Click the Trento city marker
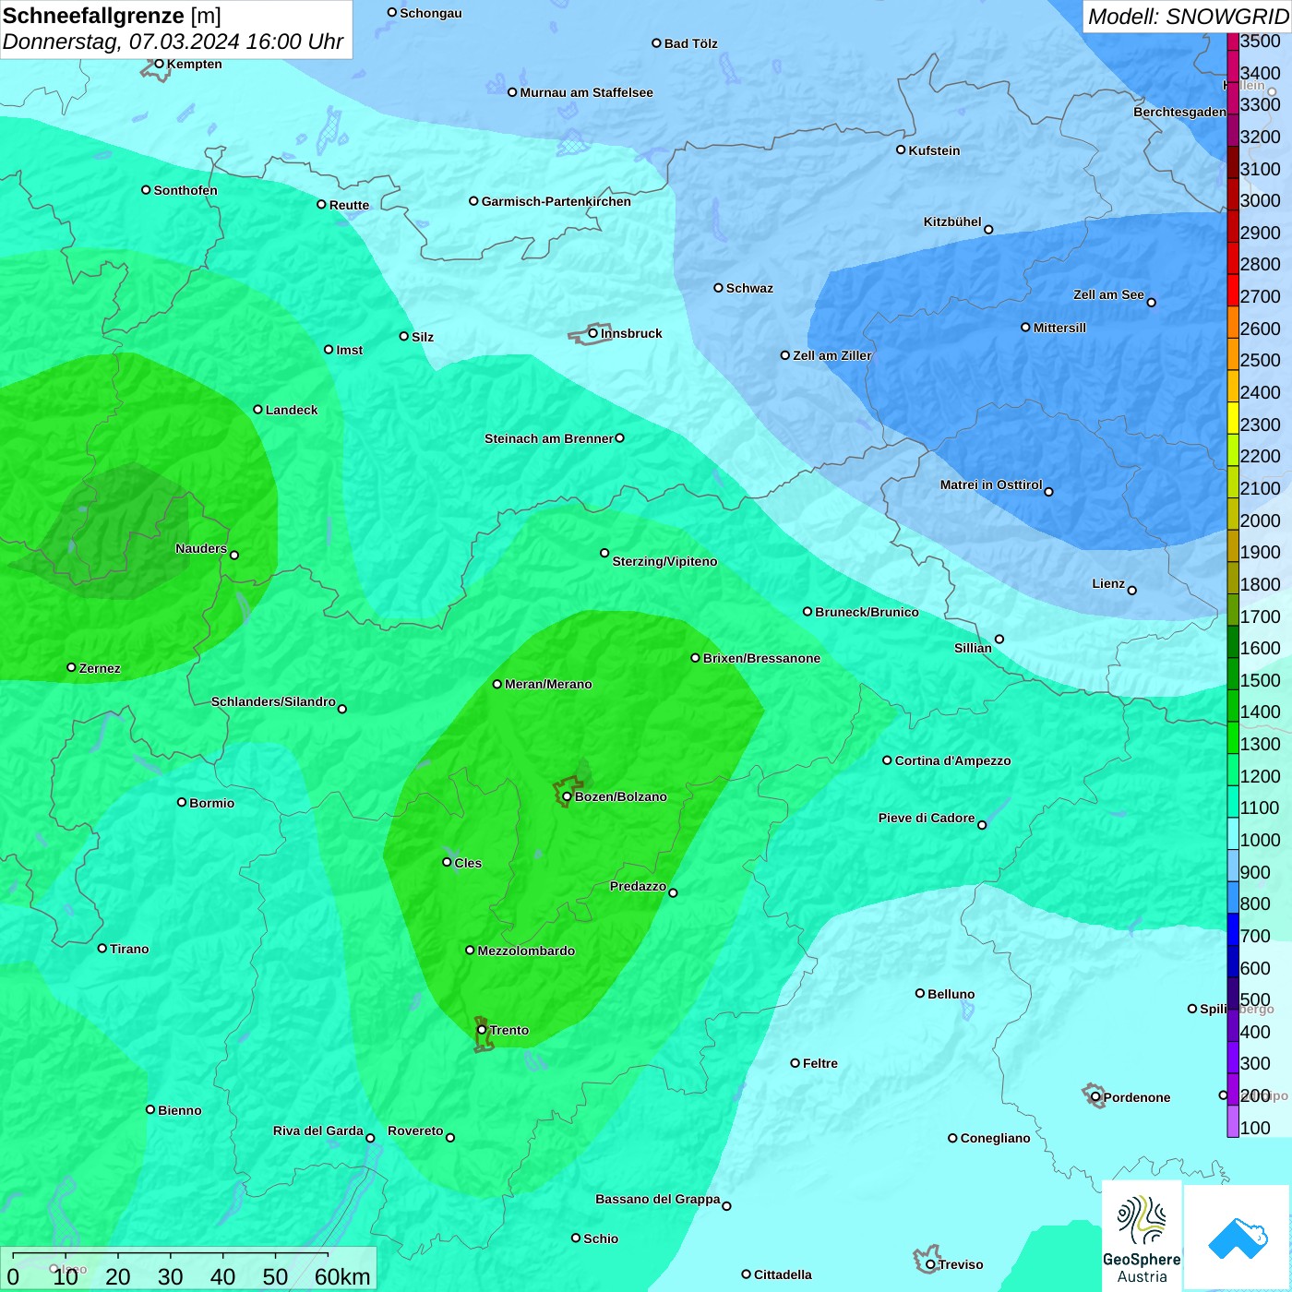 (x=482, y=1030)
